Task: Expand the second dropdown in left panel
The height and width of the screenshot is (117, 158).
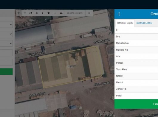Action: 6,34
